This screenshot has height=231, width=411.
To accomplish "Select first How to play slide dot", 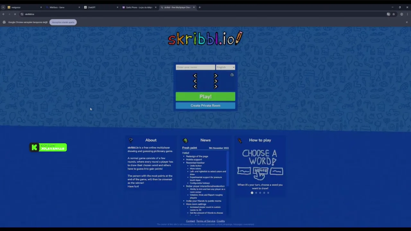I will click(252, 193).
